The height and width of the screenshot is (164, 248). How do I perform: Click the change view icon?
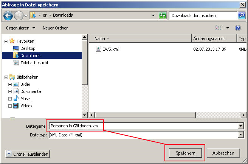point(219,28)
